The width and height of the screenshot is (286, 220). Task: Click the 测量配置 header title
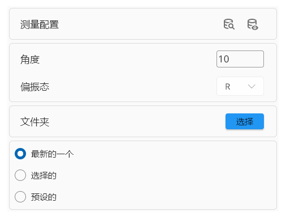(40, 24)
